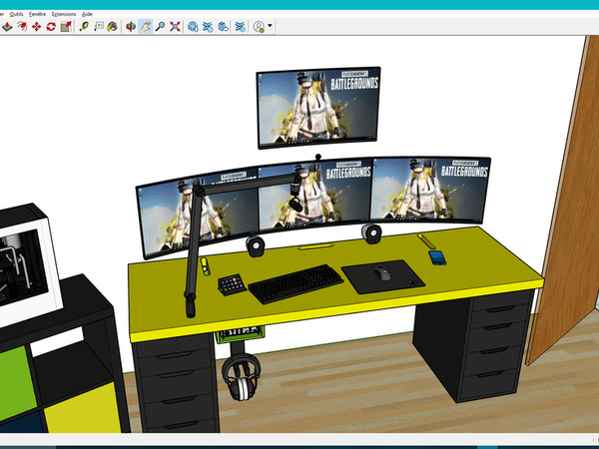Click the user account icon
This screenshot has height=449, width=599.
[x=259, y=26]
